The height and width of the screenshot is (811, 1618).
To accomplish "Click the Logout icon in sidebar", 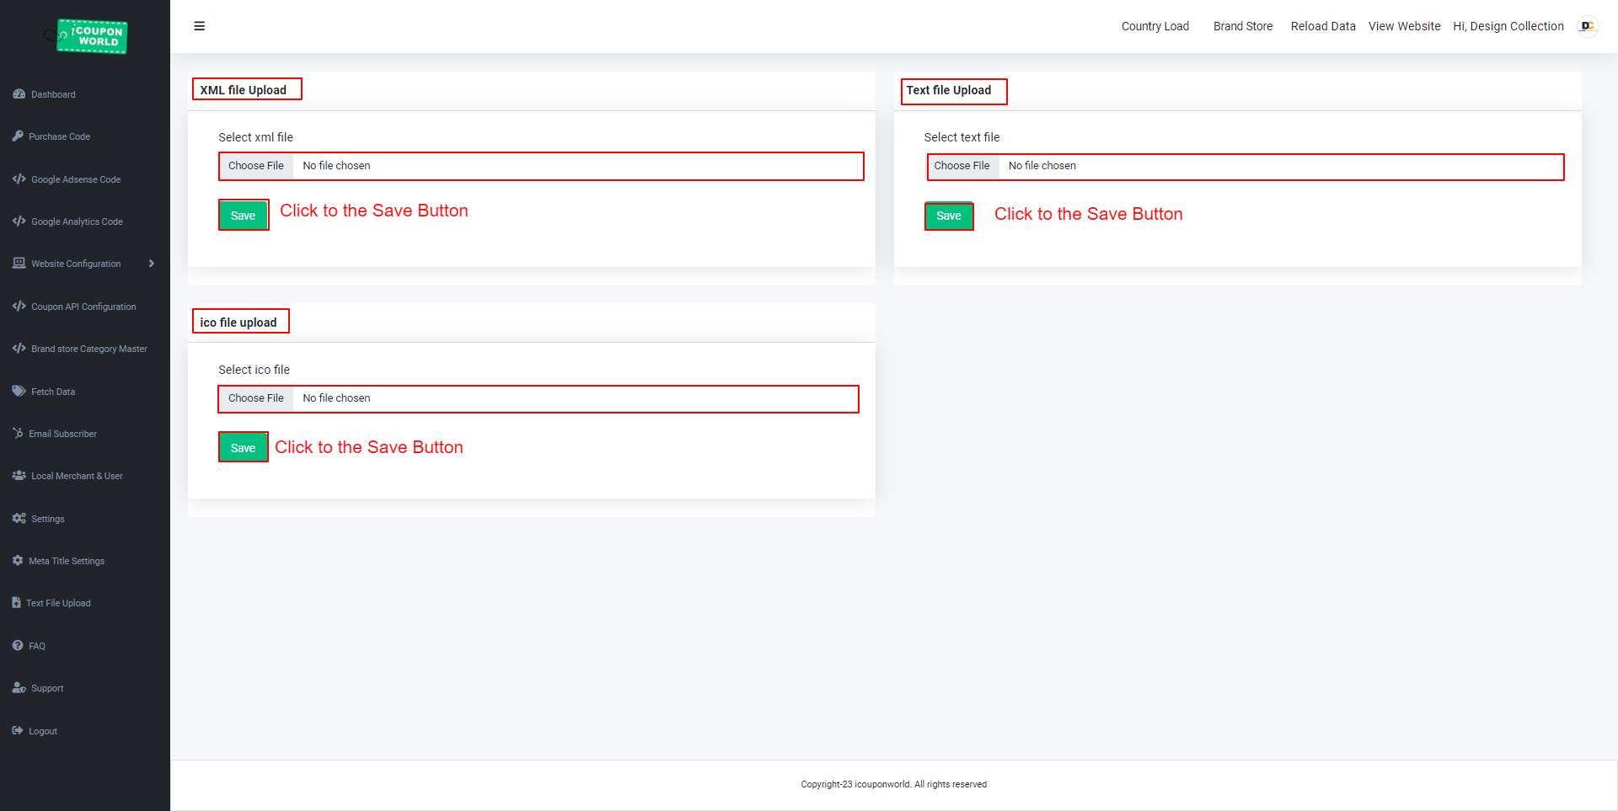I will click(18, 731).
